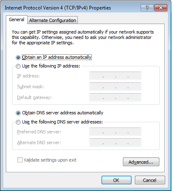
Task: Click the Validate settings upon exit label
Action: (50, 160)
